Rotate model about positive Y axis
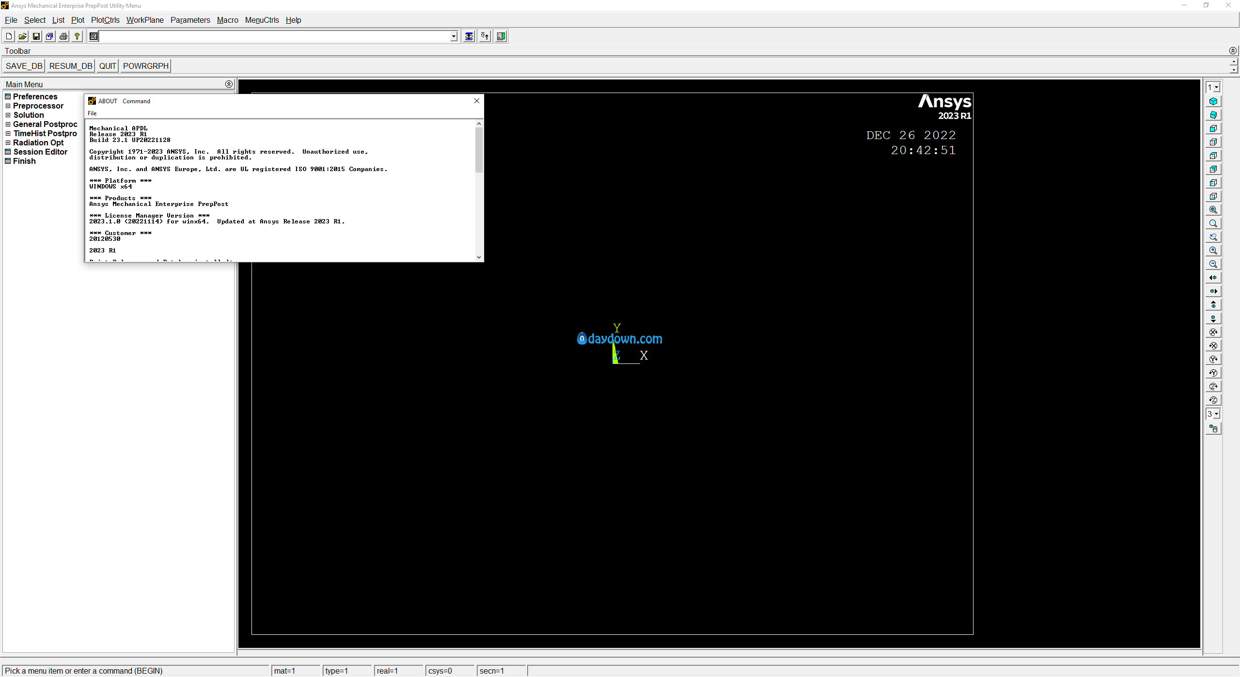This screenshot has width=1240, height=677. click(1213, 359)
